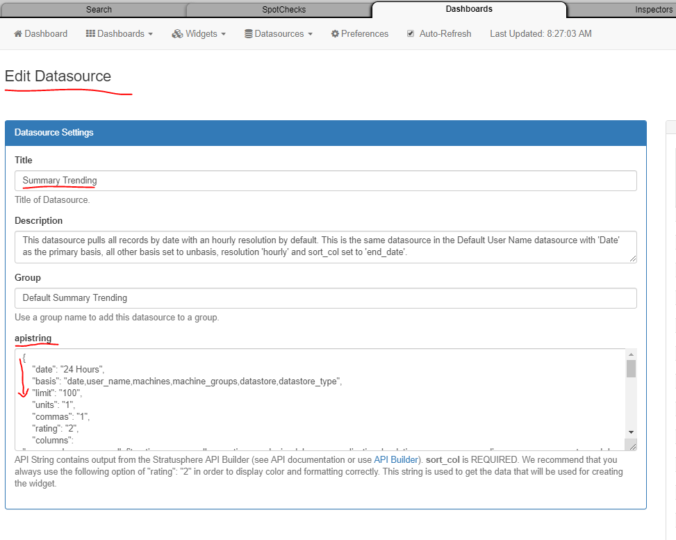The width and height of the screenshot is (676, 540).
Task: Click the apistring scrollbar thumb
Action: point(631,369)
